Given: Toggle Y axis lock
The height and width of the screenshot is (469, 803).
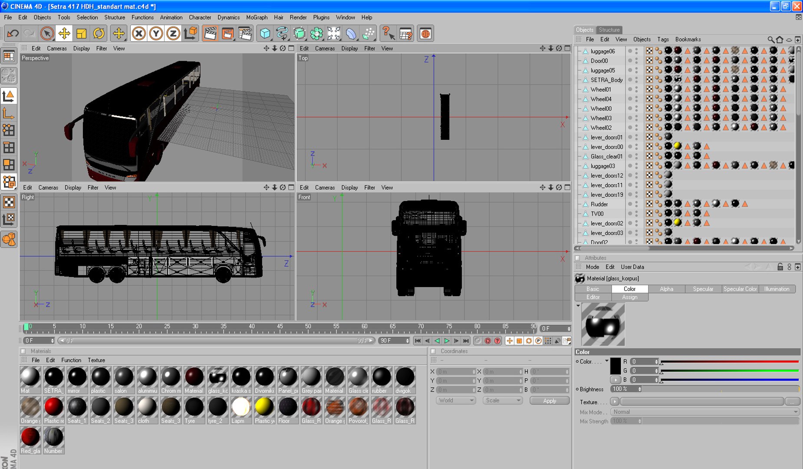Looking at the screenshot, I should 156,33.
